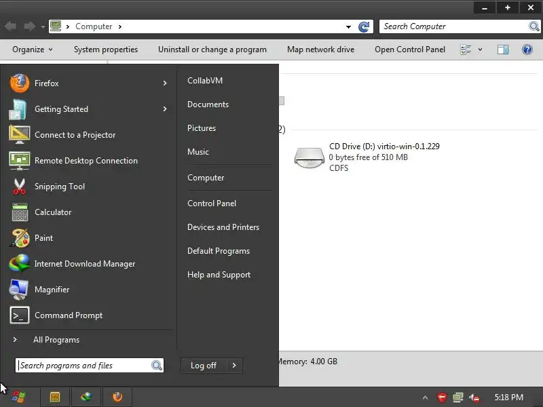Open the view options dropdown arrow
Viewport: 543px width, 407px height.
coord(480,50)
